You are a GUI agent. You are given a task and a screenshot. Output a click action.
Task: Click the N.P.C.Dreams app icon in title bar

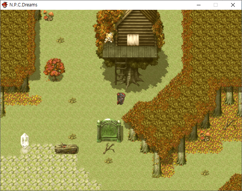pos(5,5)
